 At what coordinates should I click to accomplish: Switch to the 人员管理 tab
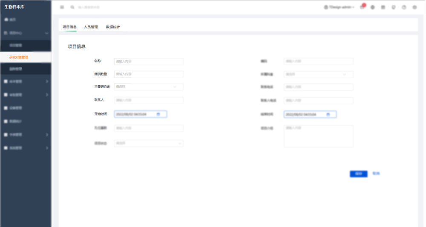click(x=91, y=27)
